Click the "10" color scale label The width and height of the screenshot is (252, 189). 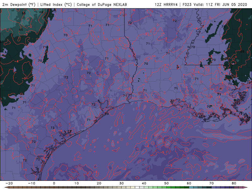[77, 183]
